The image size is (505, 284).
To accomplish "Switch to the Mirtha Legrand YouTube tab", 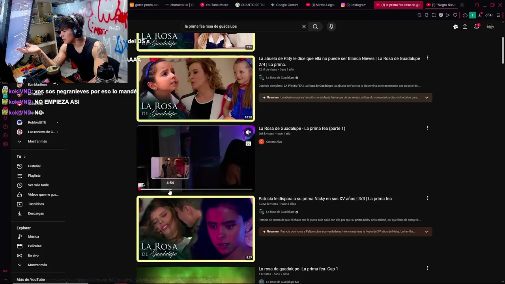I will coord(320,5).
